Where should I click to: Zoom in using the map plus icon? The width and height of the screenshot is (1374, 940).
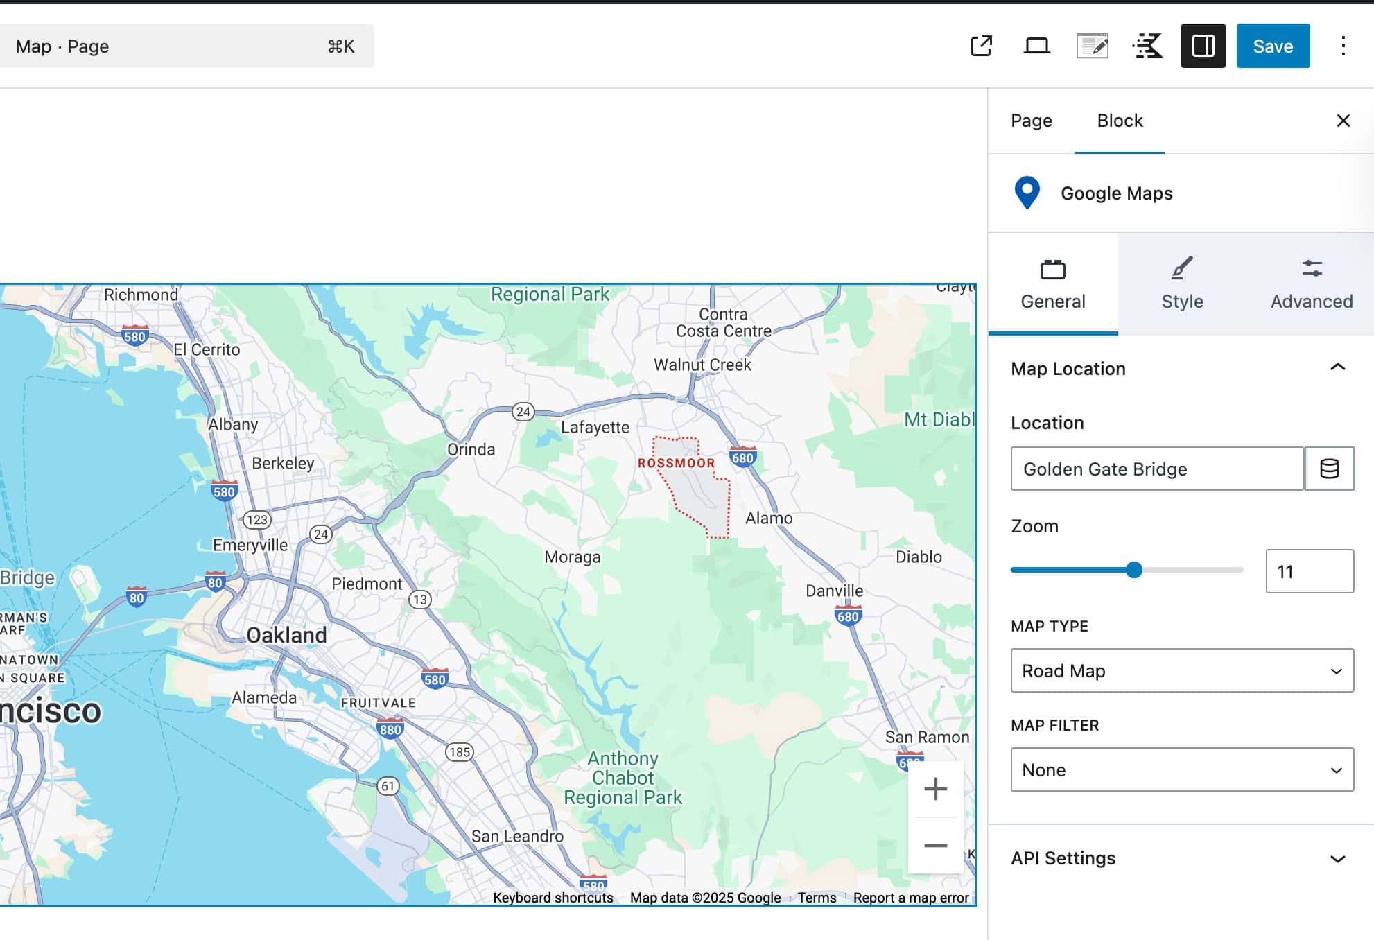(x=935, y=788)
